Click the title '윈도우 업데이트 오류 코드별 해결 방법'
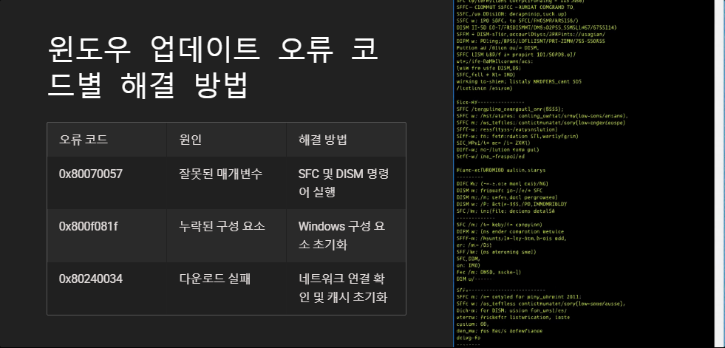Screen dimensions: 725x348 [x=213, y=67]
